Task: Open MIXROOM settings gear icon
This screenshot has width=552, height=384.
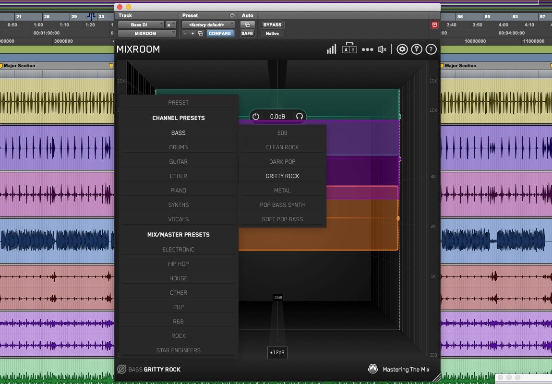Action: [x=402, y=49]
